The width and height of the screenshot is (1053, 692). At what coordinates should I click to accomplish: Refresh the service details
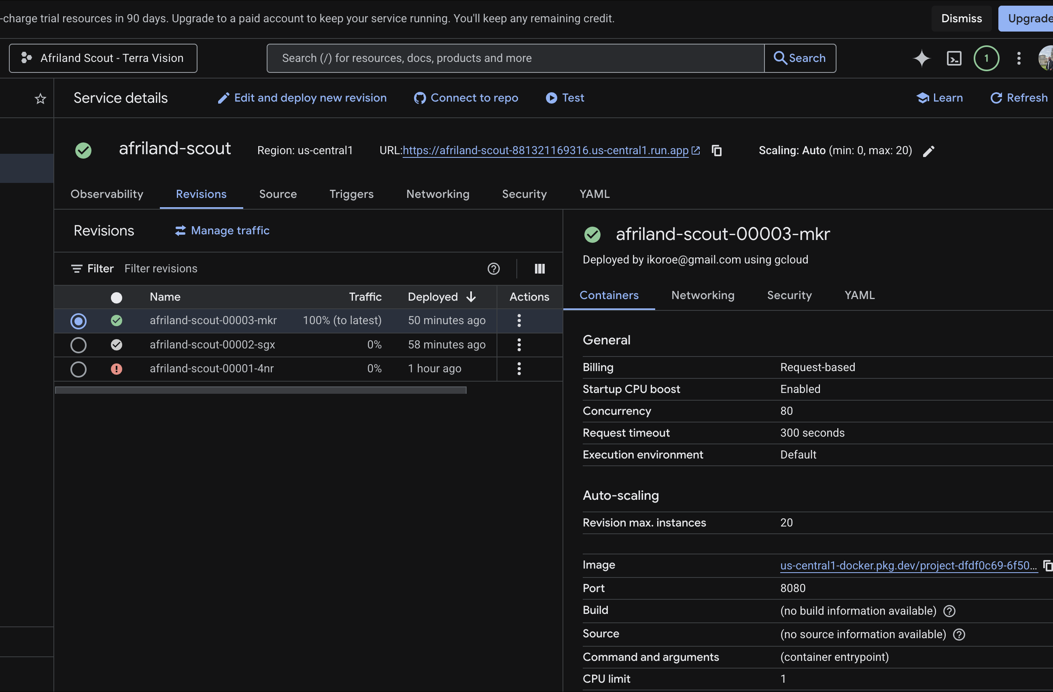pos(1019,98)
